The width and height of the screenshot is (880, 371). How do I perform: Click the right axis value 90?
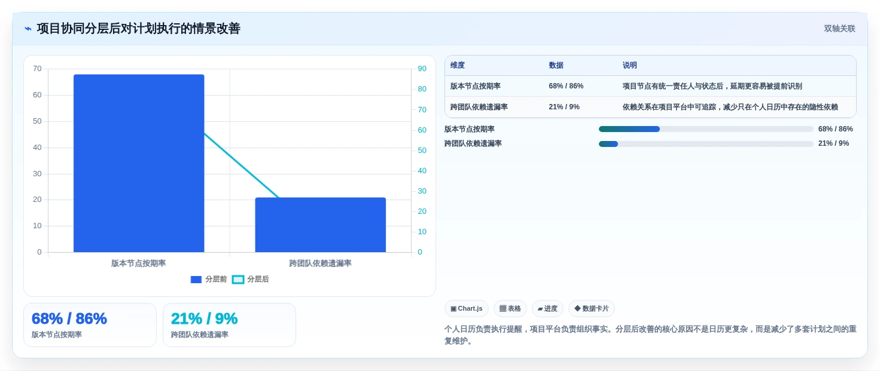(x=422, y=69)
